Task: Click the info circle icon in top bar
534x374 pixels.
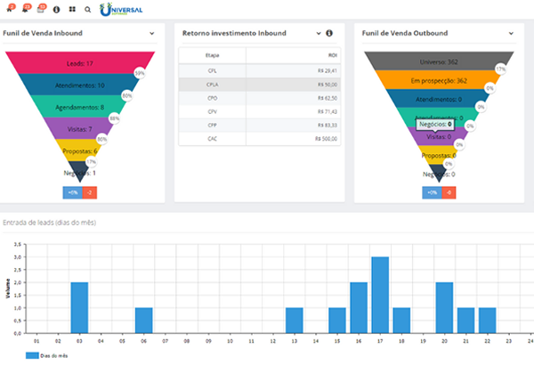Action: [x=57, y=10]
